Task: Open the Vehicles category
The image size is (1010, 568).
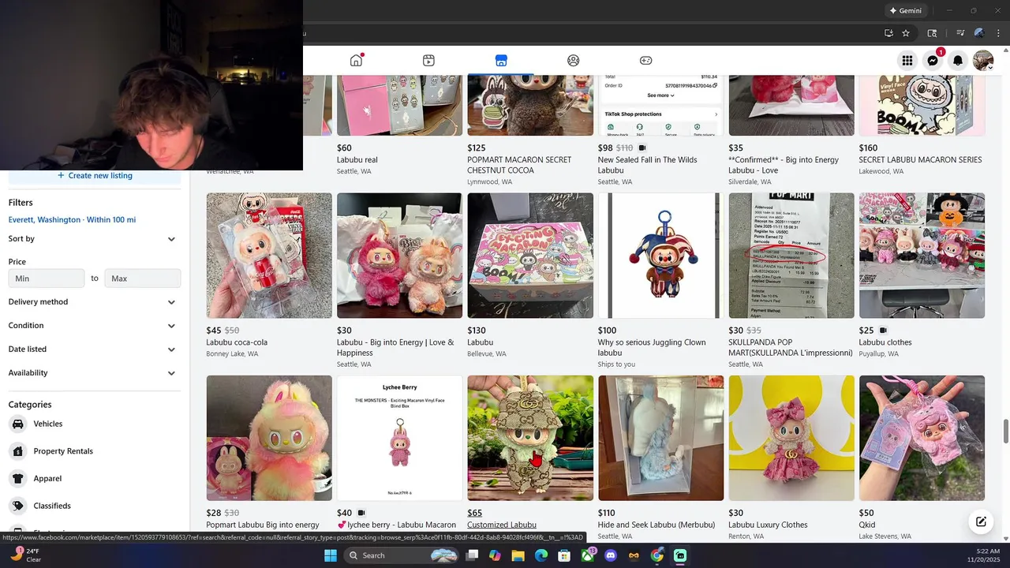Action: click(95, 424)
